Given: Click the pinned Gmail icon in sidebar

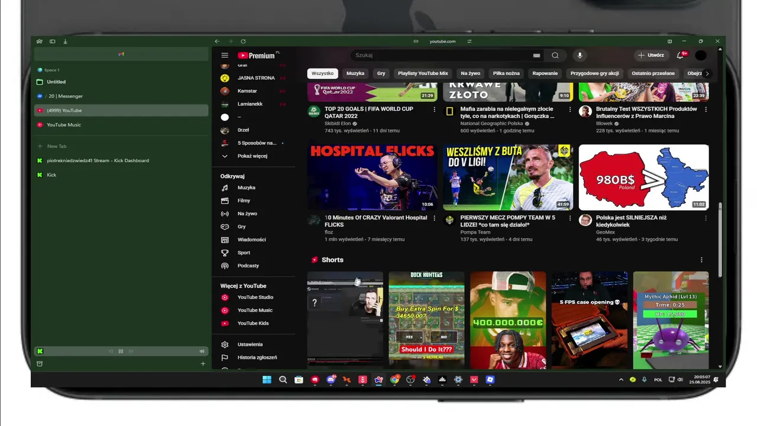Looking at the screenshot, I should pos(121,54).
